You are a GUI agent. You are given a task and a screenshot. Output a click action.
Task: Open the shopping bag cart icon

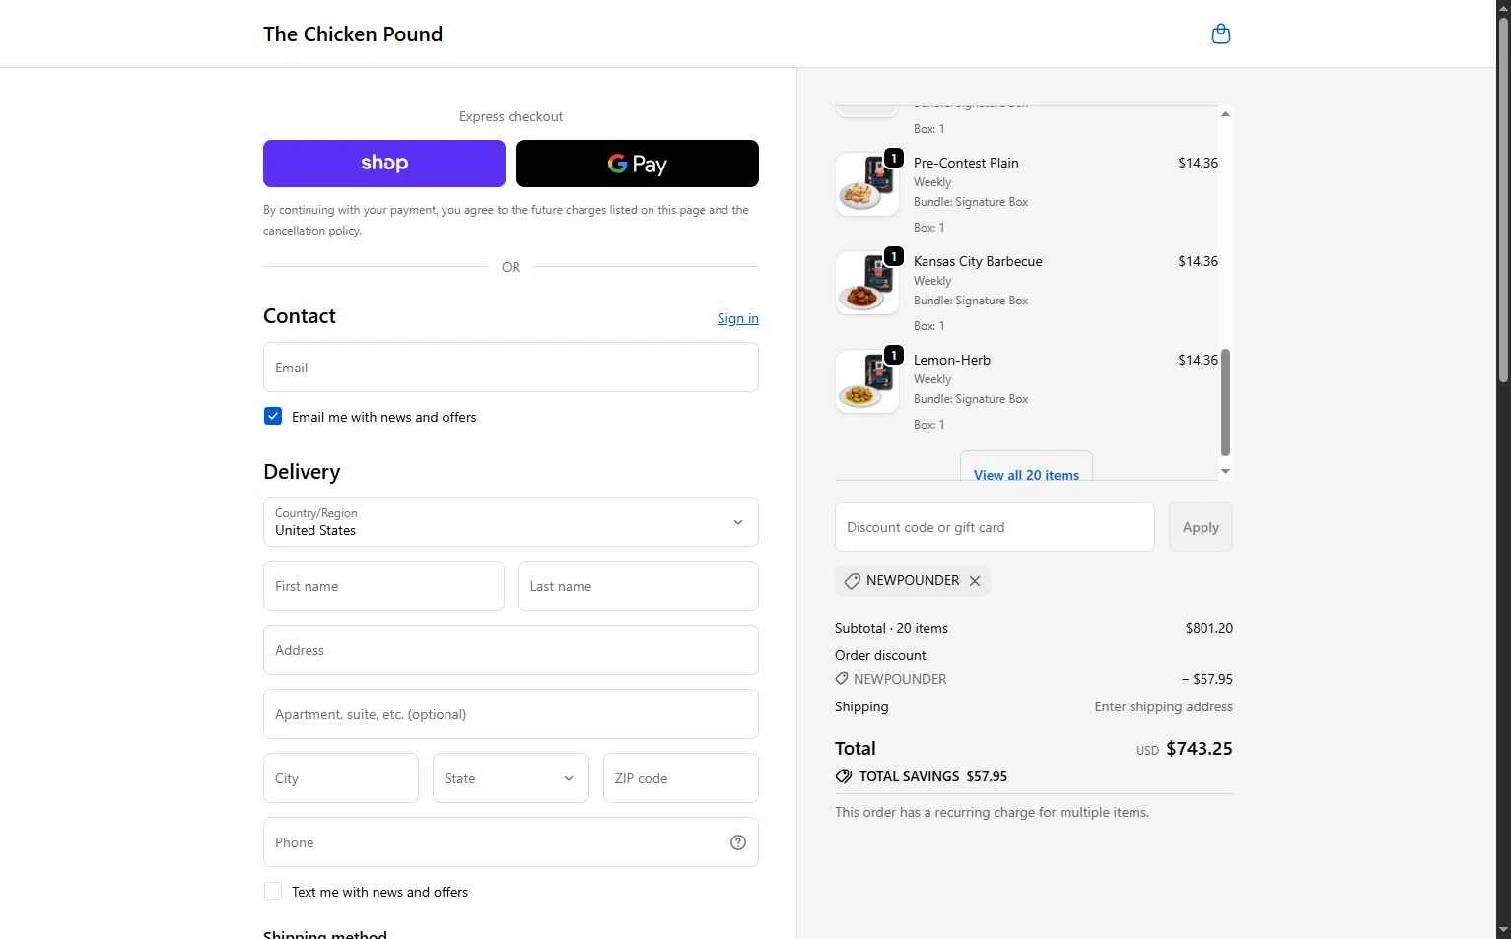point(1220,34)
